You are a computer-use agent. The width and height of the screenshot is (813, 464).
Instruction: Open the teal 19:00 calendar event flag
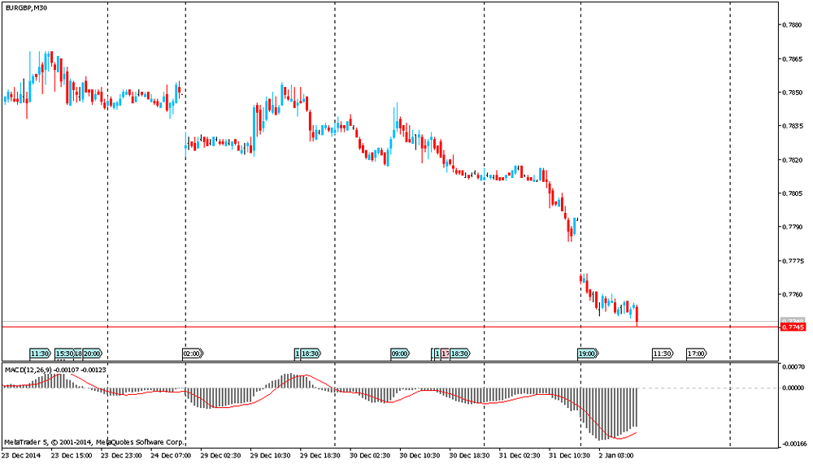[x=589, y=353]
